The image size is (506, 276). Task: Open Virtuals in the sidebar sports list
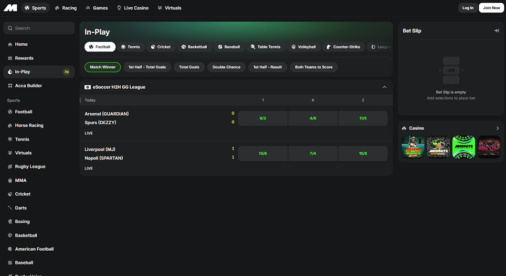[x=39, y=153]
